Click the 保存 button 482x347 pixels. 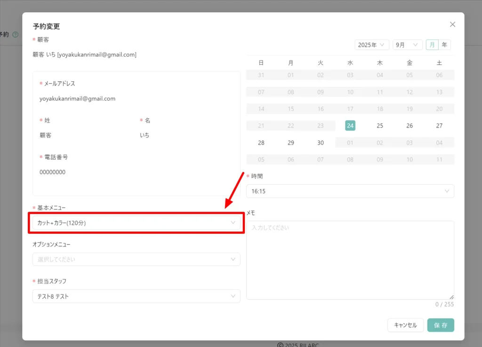(x=441, y=325)
